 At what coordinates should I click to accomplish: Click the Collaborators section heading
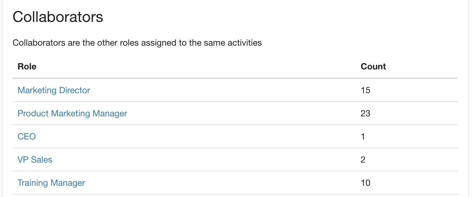point(58,17)
